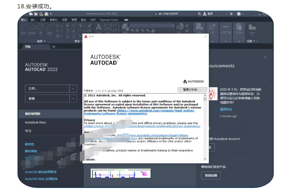Click the 管理许可 Manage License button

pos(192,89)
